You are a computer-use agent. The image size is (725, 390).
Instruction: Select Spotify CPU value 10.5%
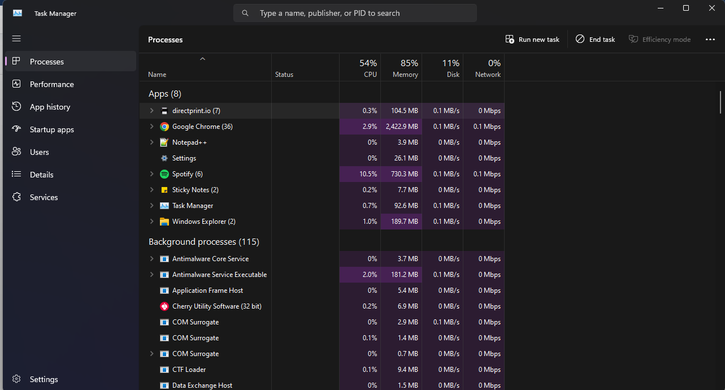[x=360, y=174]
